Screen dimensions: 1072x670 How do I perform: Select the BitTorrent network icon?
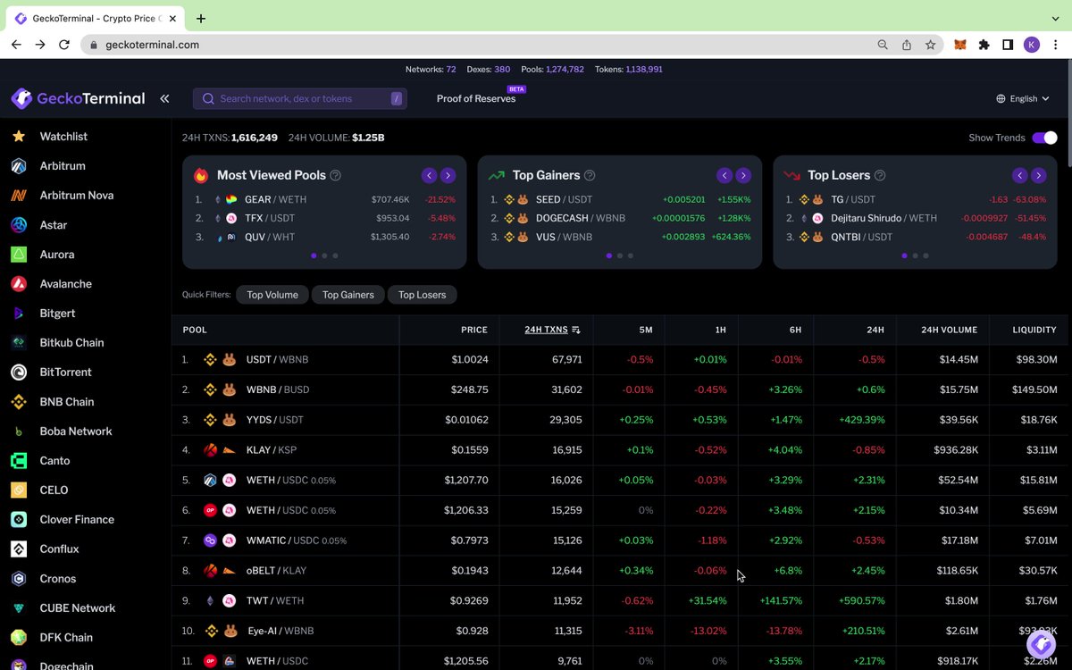[19, 373]
